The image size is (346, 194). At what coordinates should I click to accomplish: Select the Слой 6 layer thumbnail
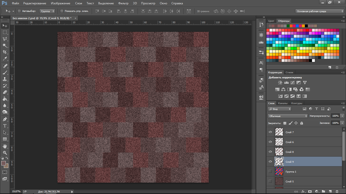click(x=279, y=142)
